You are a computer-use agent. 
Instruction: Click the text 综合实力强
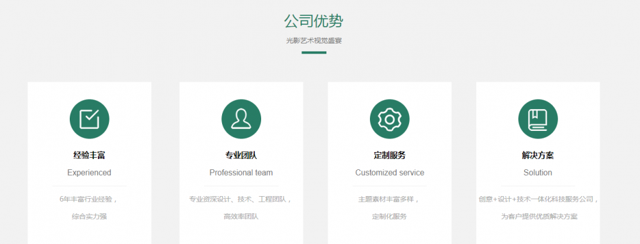(x=90, y=217)
